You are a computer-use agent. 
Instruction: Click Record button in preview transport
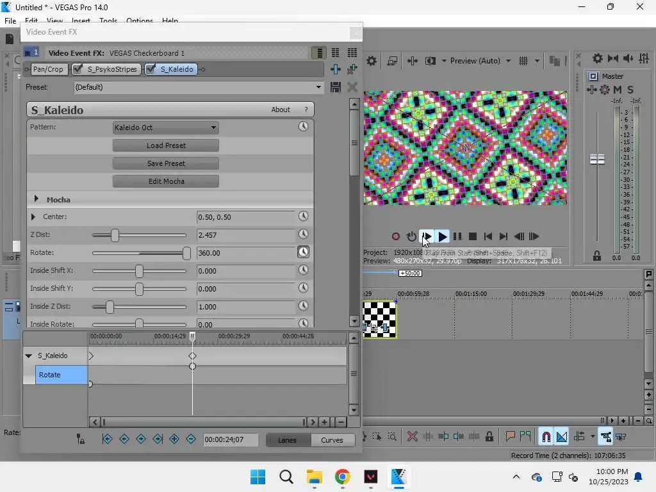pos(395,237)
